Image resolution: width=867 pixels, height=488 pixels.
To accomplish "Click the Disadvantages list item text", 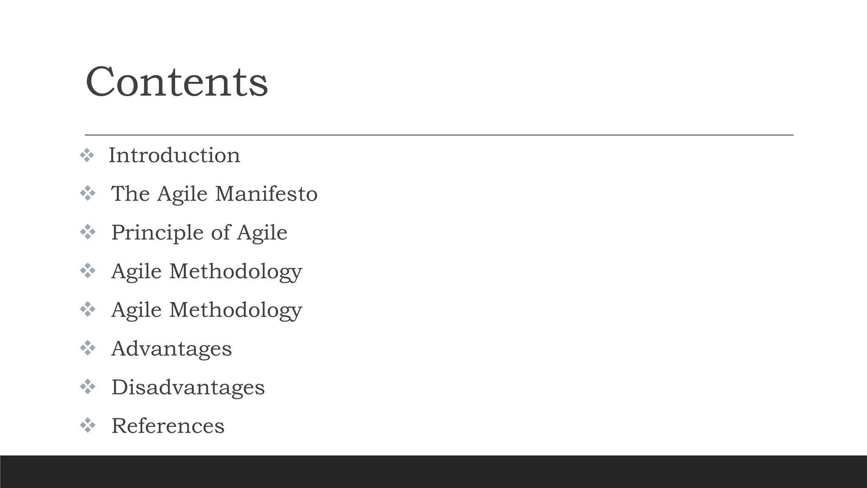I will pos(188,387).
